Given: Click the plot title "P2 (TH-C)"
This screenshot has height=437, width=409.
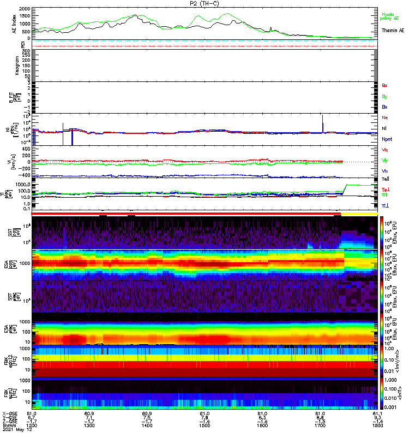Looking at the screenshot, I should click(x=204, y=3).
